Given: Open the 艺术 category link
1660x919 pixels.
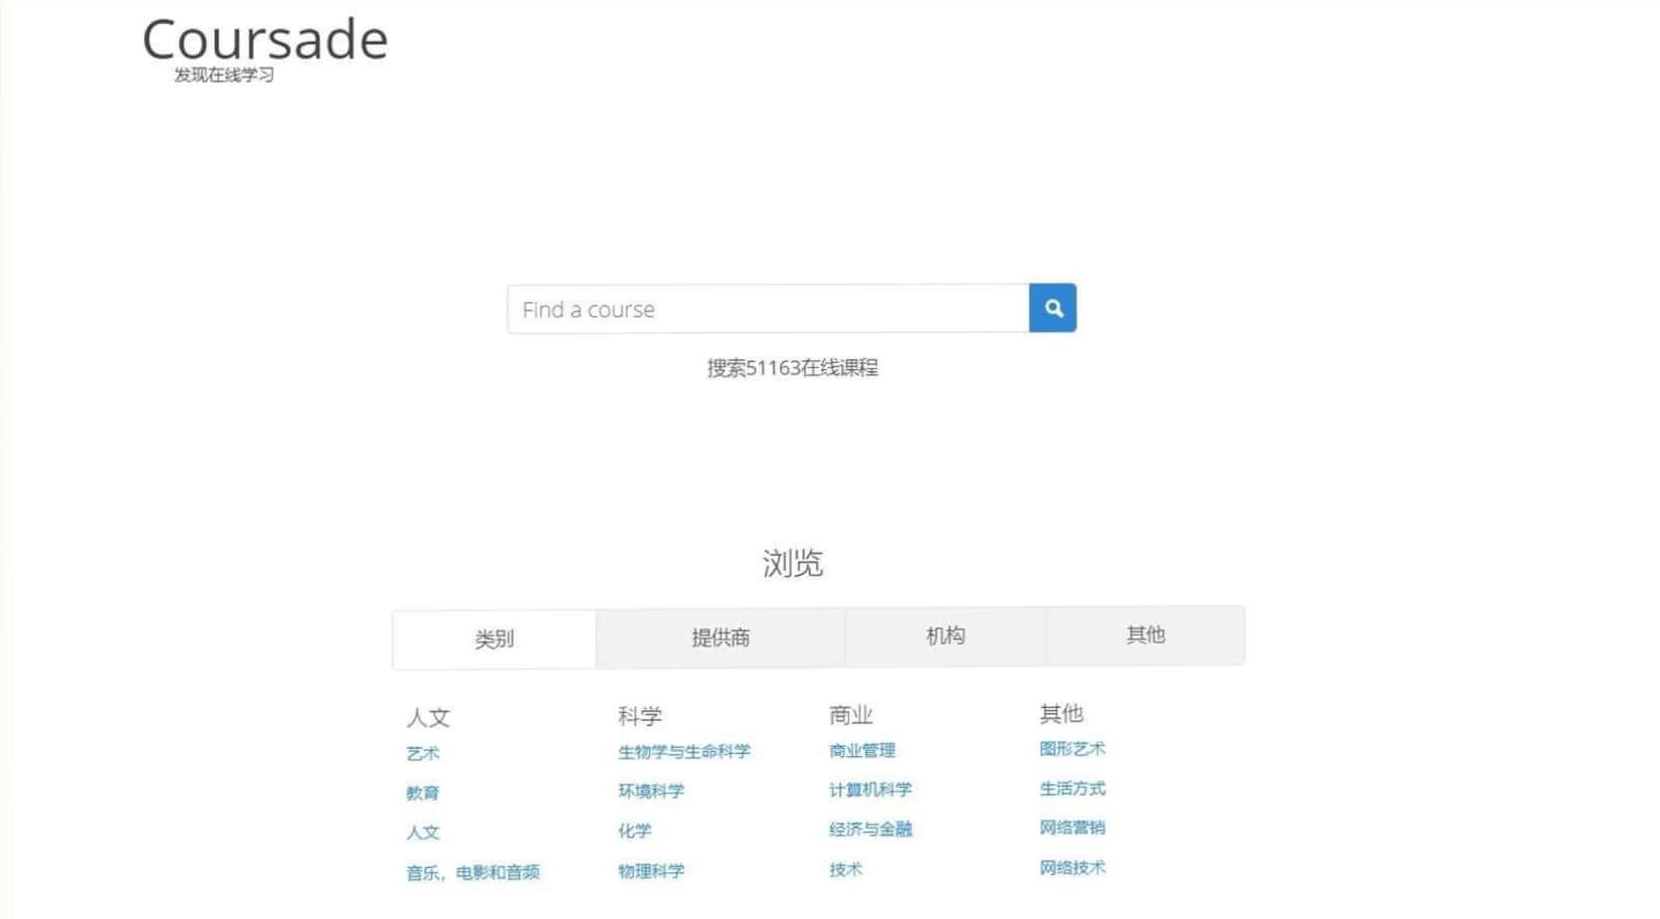Looking at the screenshot, I should pyautogui.click(x=422, y=753).
